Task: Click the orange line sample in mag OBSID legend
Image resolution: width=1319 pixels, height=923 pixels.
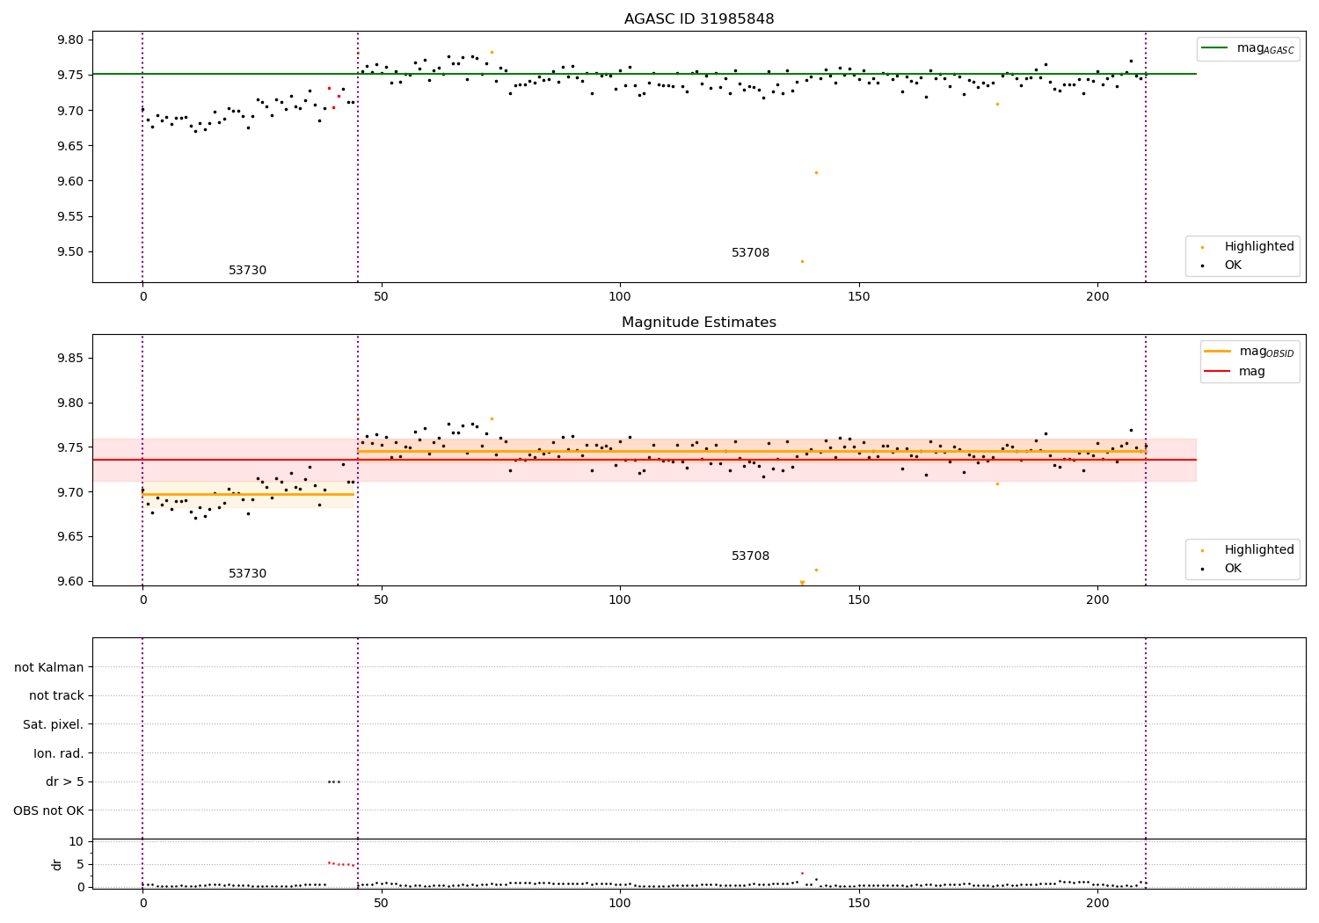Action: pos(1217,352)
